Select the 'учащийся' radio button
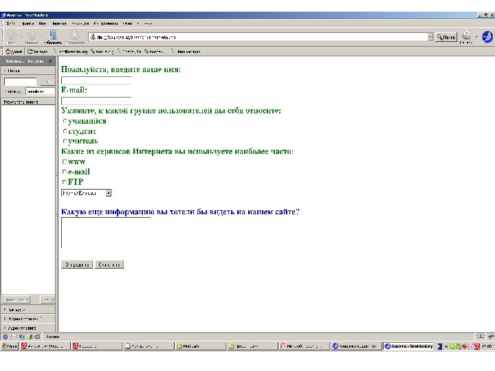This screenshot has height=371, width=495. [65, 121]
